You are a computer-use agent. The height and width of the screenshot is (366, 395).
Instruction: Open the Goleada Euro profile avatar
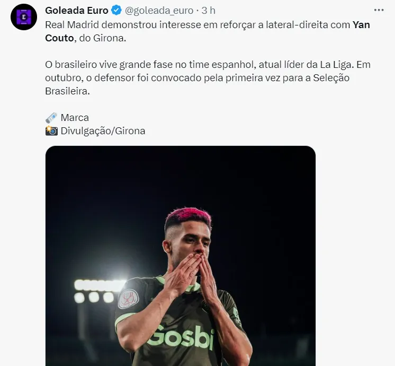click(23, 17)
